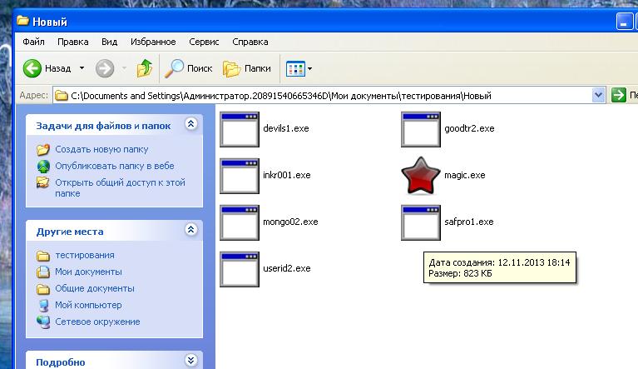Collapse the Другие места panel

[190, 230]
